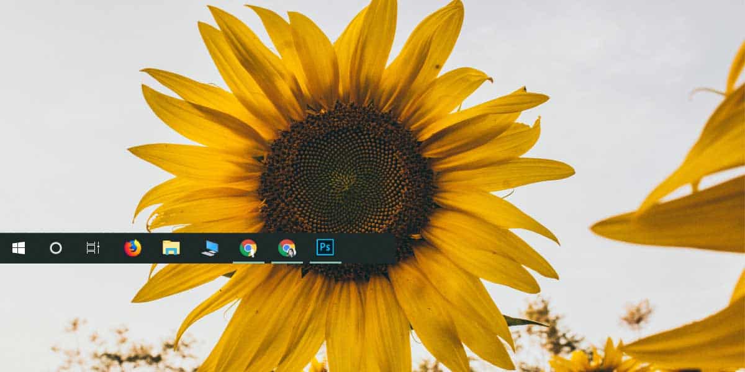Open Task View on taskbar

pos(93,248)
